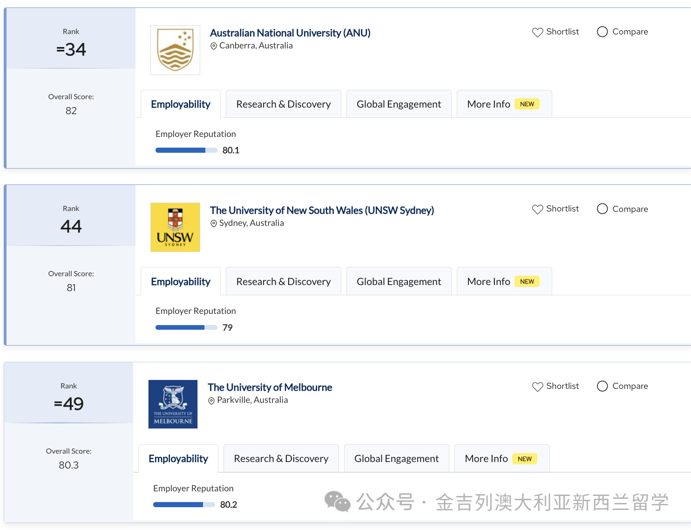
Task: Click the rank value 44
Action: tap(71, 226)
